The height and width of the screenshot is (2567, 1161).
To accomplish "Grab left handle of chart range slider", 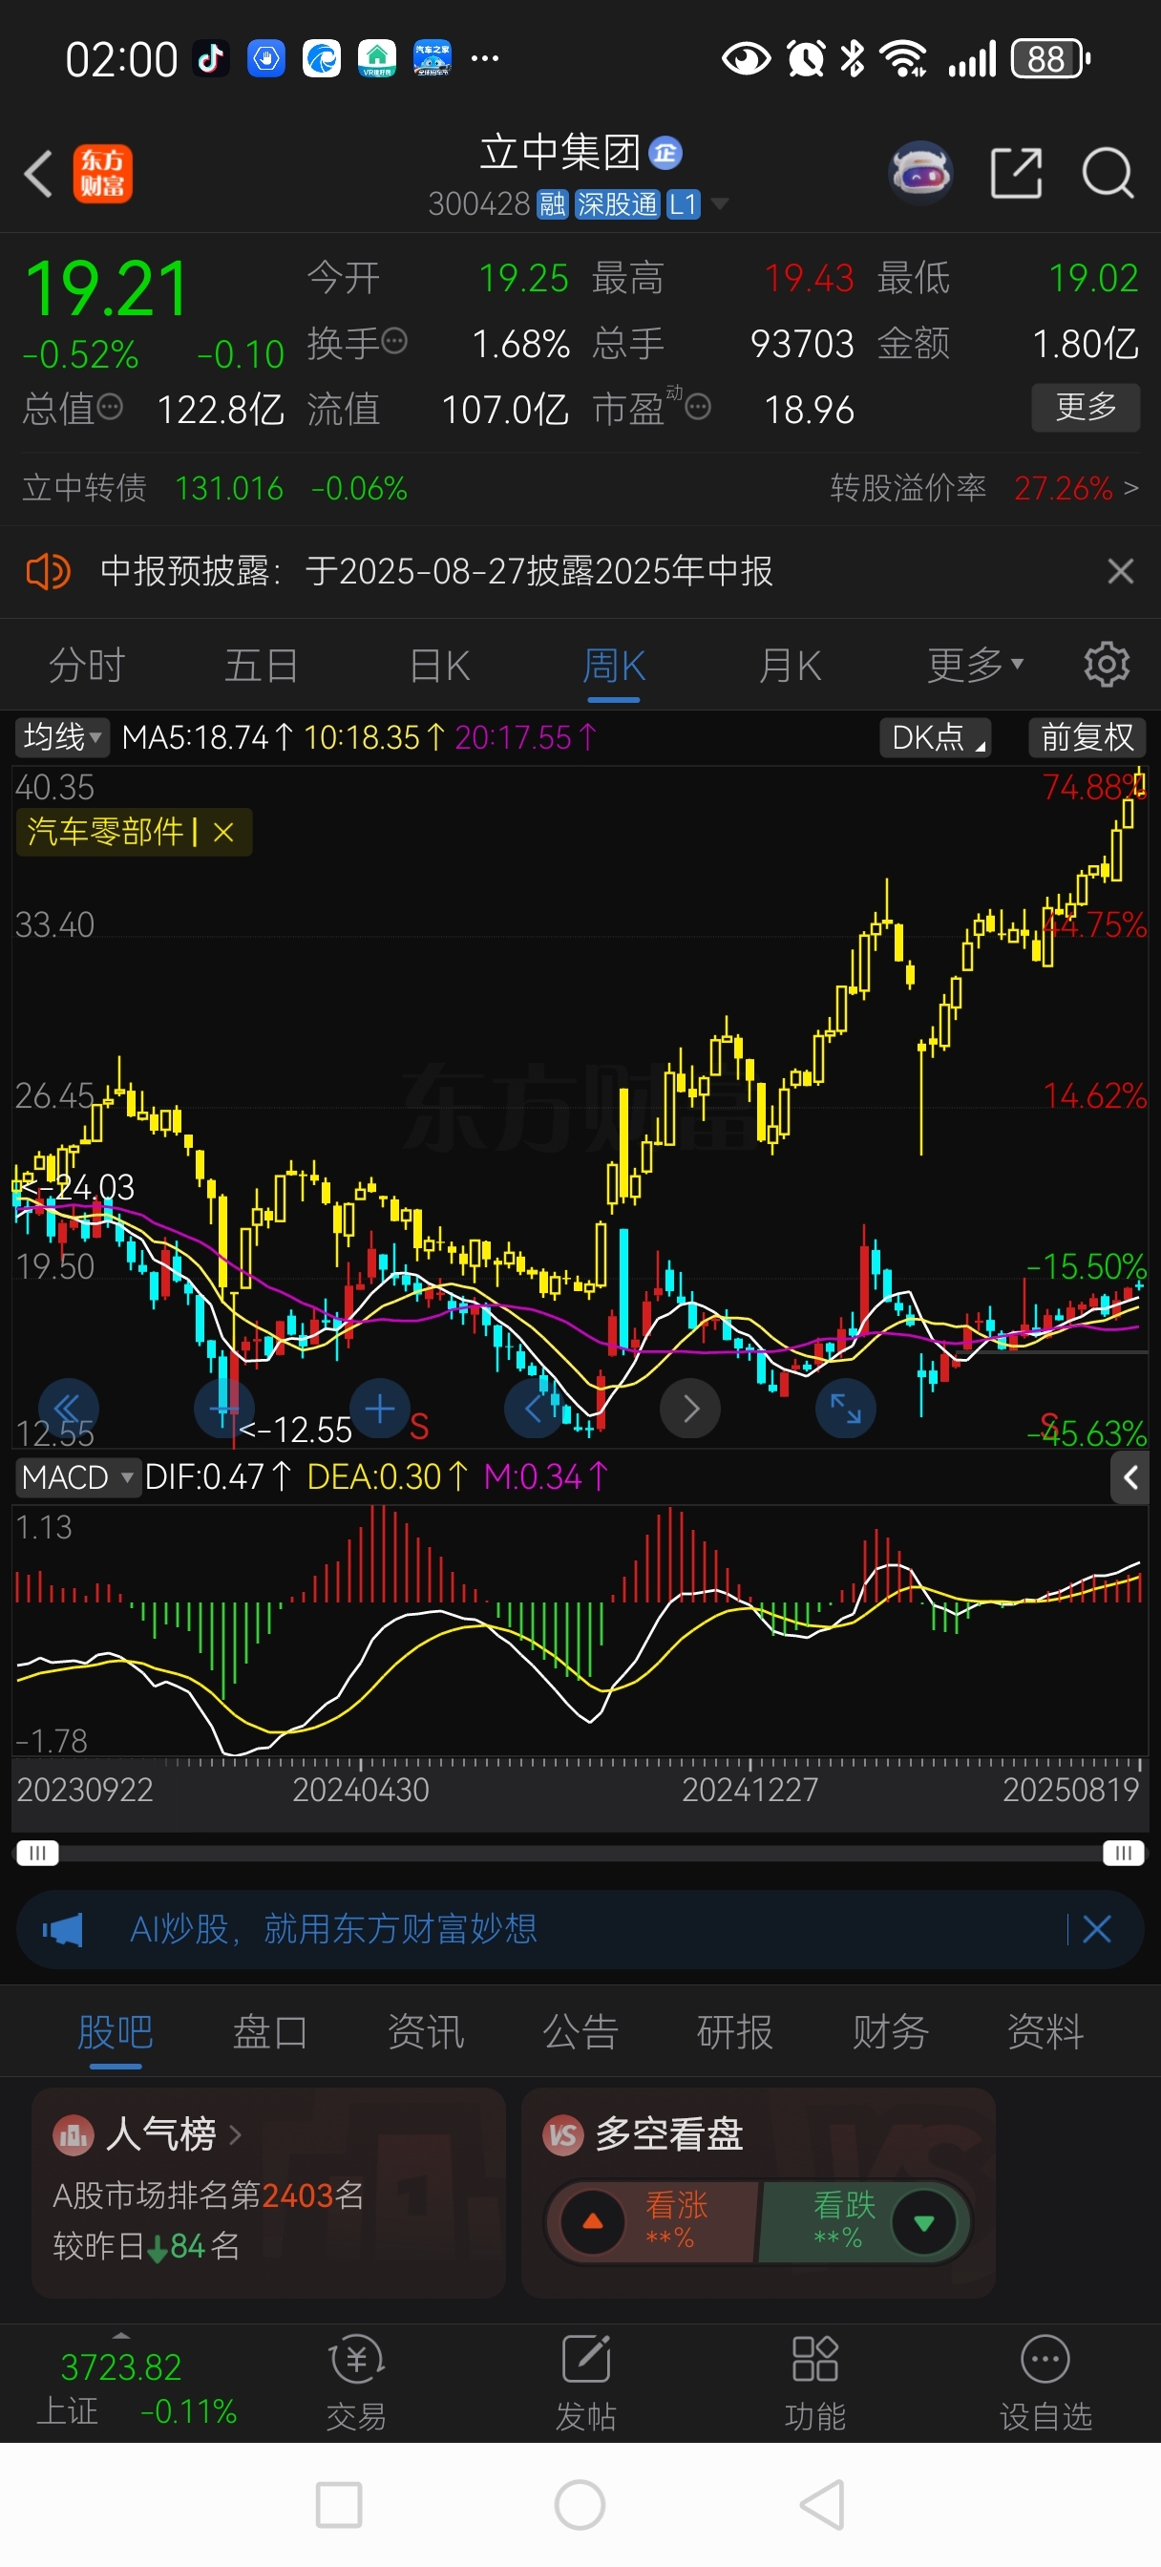I will 37,1853.
